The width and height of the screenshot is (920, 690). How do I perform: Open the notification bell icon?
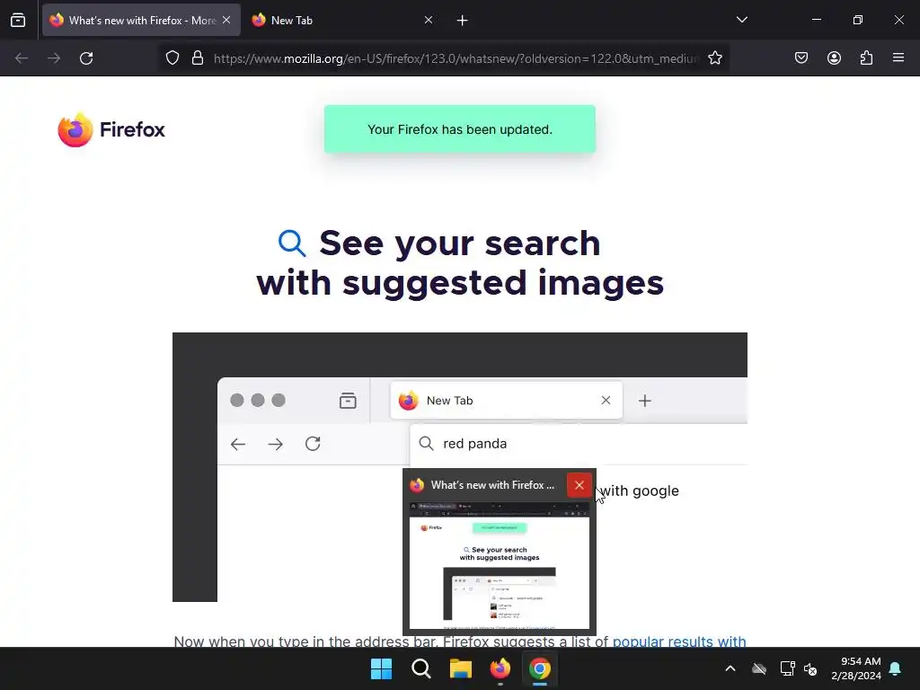[896, 668]
